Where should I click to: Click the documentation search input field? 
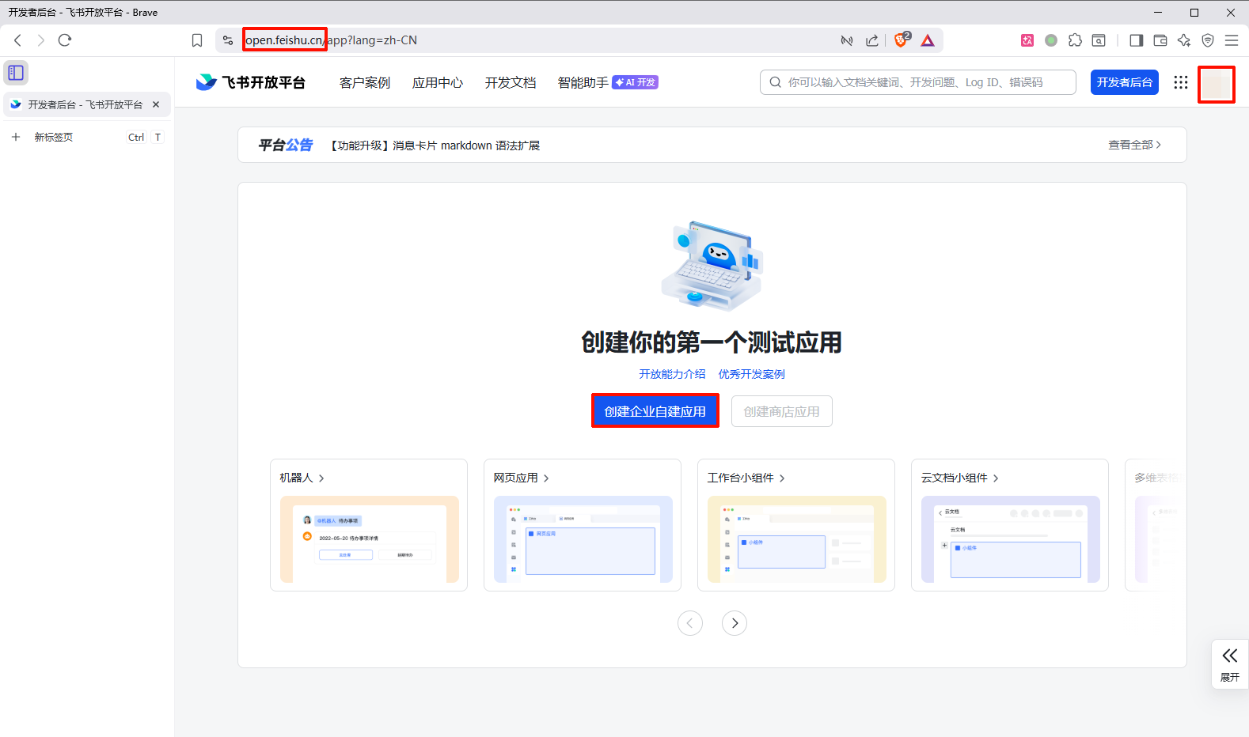(918, 82)
